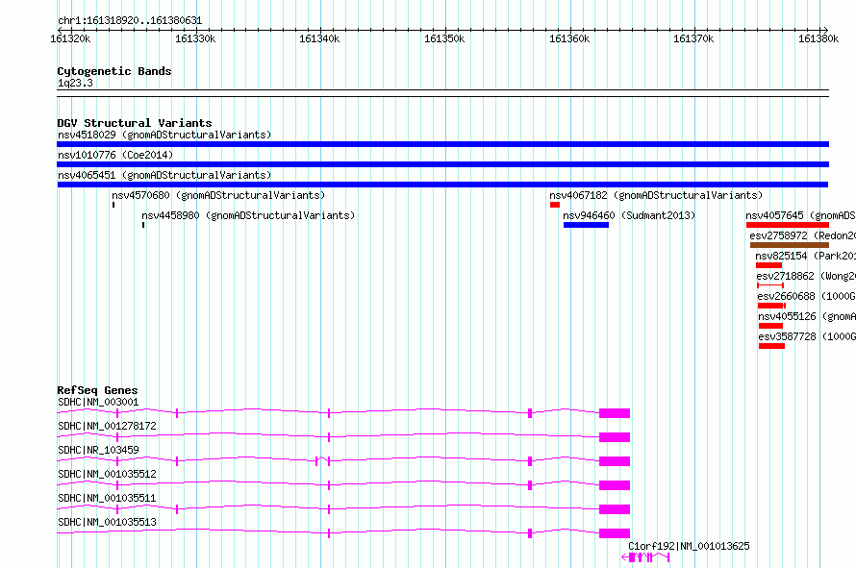Click the red nsv4055126 variant bar
The width and height of the screenshot is (856, 568).
coord(770,326)
